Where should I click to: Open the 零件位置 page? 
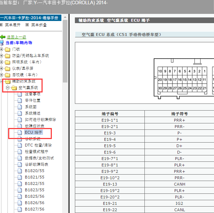pos(33,101)
